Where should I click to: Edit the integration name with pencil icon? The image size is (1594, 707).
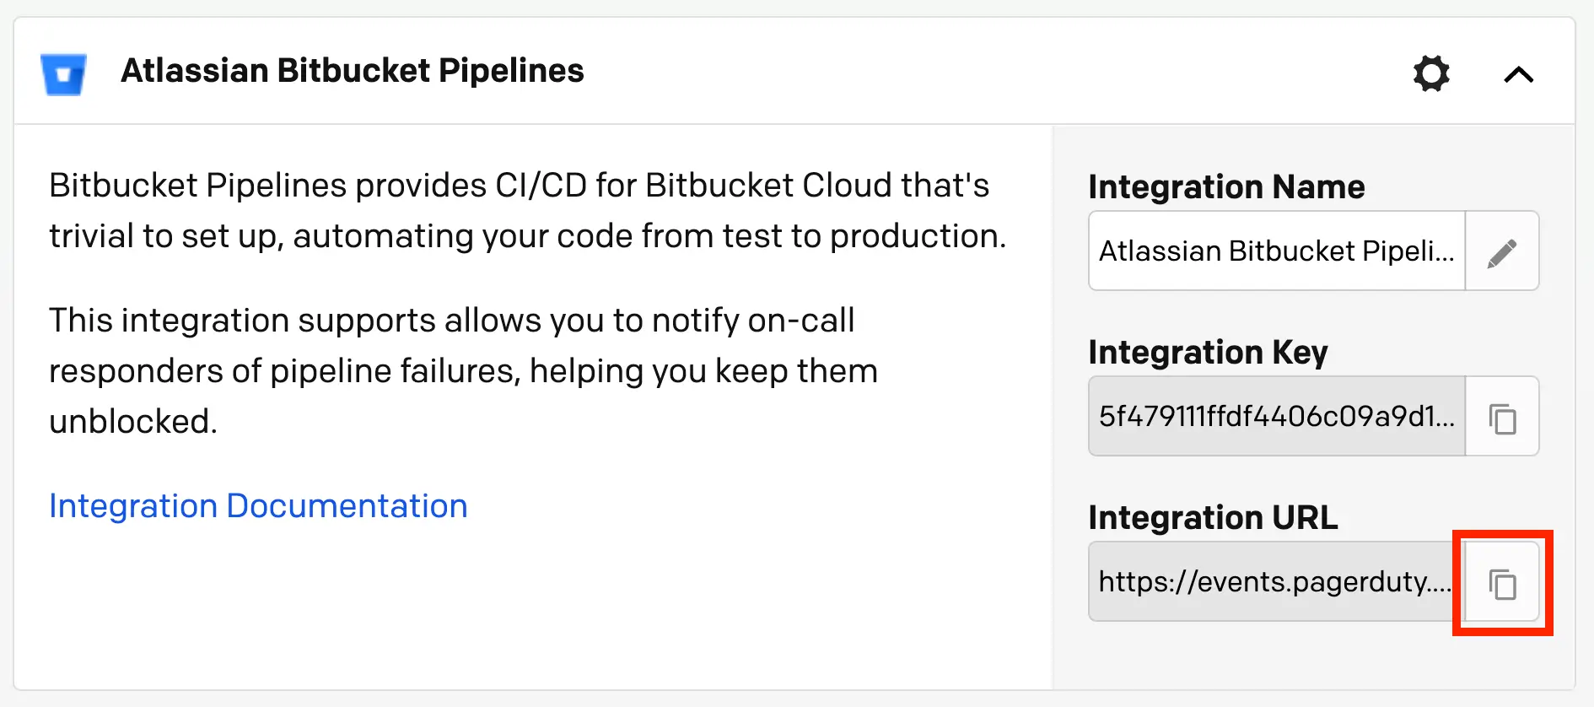1502,251
